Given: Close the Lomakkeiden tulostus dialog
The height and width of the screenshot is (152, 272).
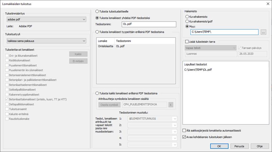Looking at the screenshot, I should pyautogui.click(x=267, y=4).
